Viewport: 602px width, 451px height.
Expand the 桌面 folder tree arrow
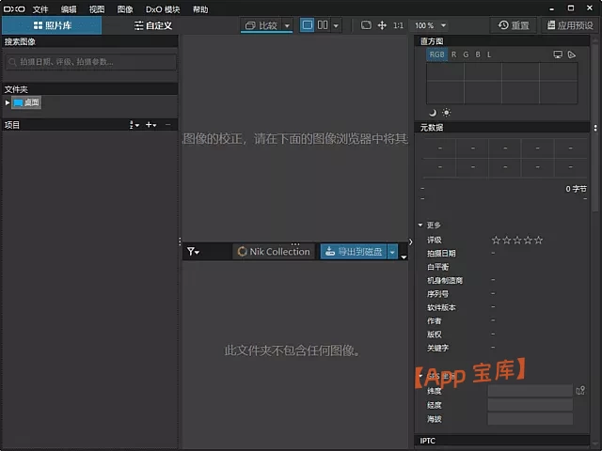click(x=8, y=102)
